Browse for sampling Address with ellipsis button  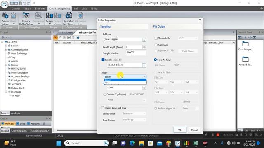pos(144,39)
